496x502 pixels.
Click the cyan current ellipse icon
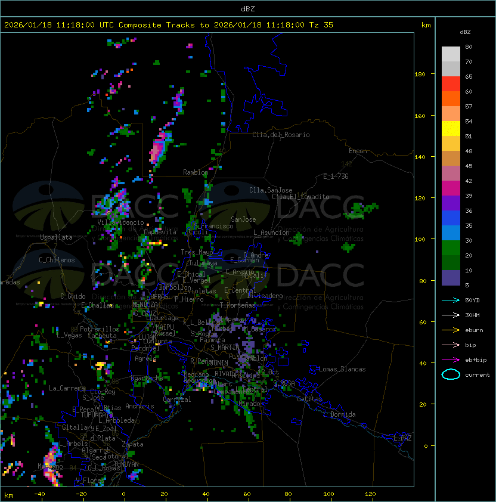point(451,374)
